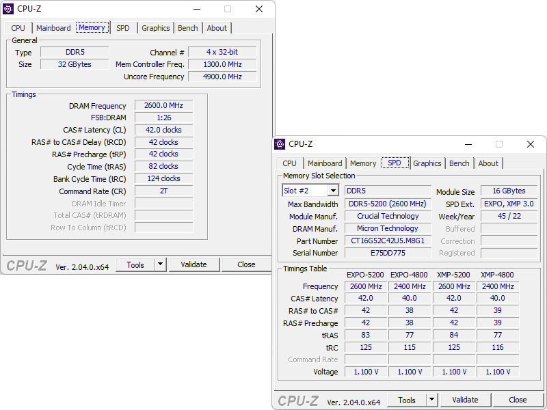Click the 2T Command Rate value
Viewport: 547px width, 410px height.
(x=163, y=191)
